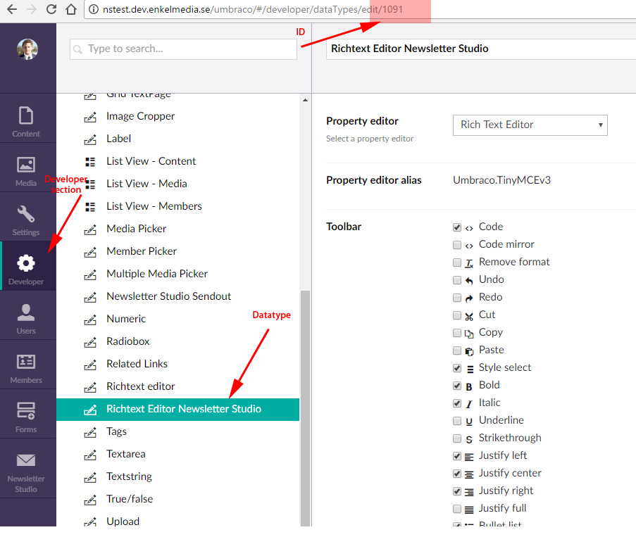
Task: Open the Developer section gear icon
Action: coord(26,263)
